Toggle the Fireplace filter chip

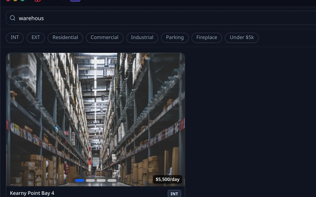click(207, 38)
